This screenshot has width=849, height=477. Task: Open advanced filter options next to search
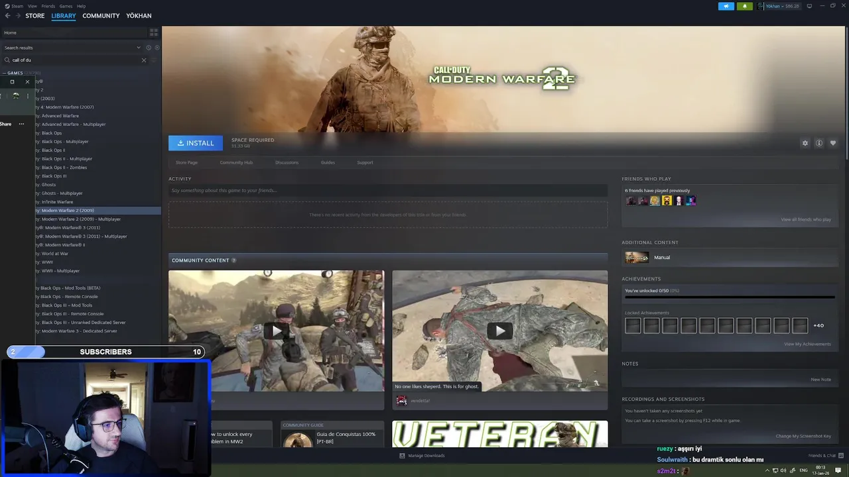point(154,60)
